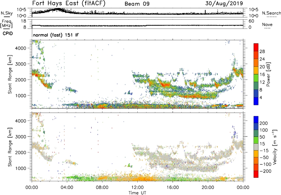Click the '18' frequency axis tick
The height and width of the screenshot is (195, 281).
(24, 21)
